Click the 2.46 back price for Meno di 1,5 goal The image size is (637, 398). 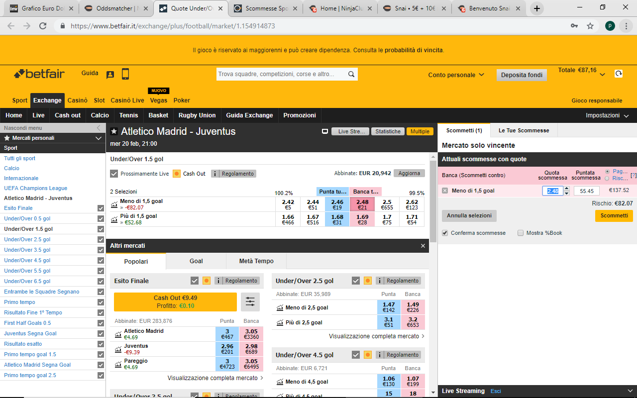(x=337, y=204)
